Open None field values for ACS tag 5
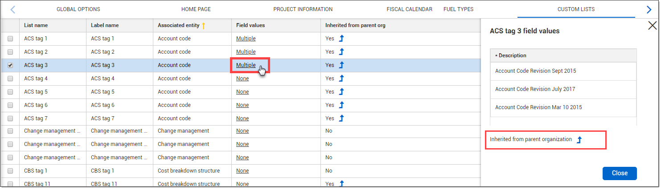This screenshot has height=189, width=661. click(242, 92)
